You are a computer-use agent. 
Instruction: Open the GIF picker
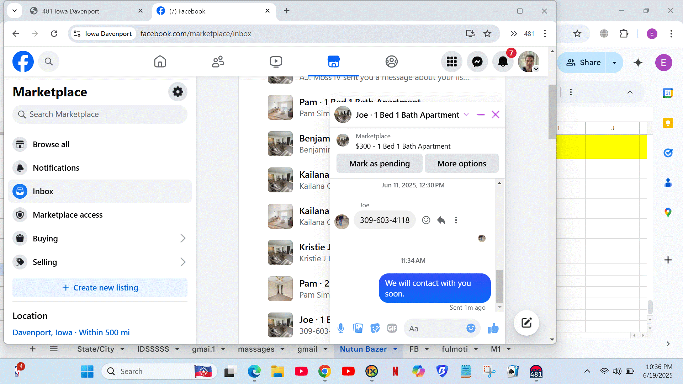click(392, 328)
